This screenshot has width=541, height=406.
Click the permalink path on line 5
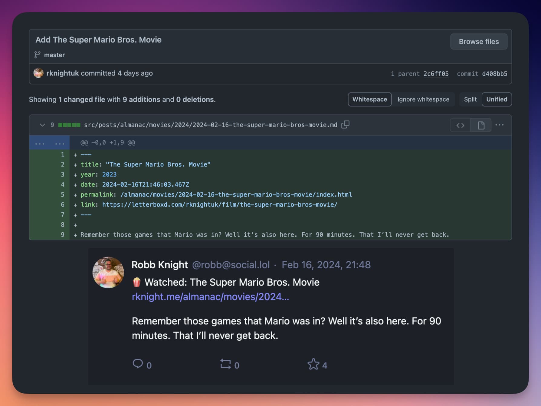point(236,195)
